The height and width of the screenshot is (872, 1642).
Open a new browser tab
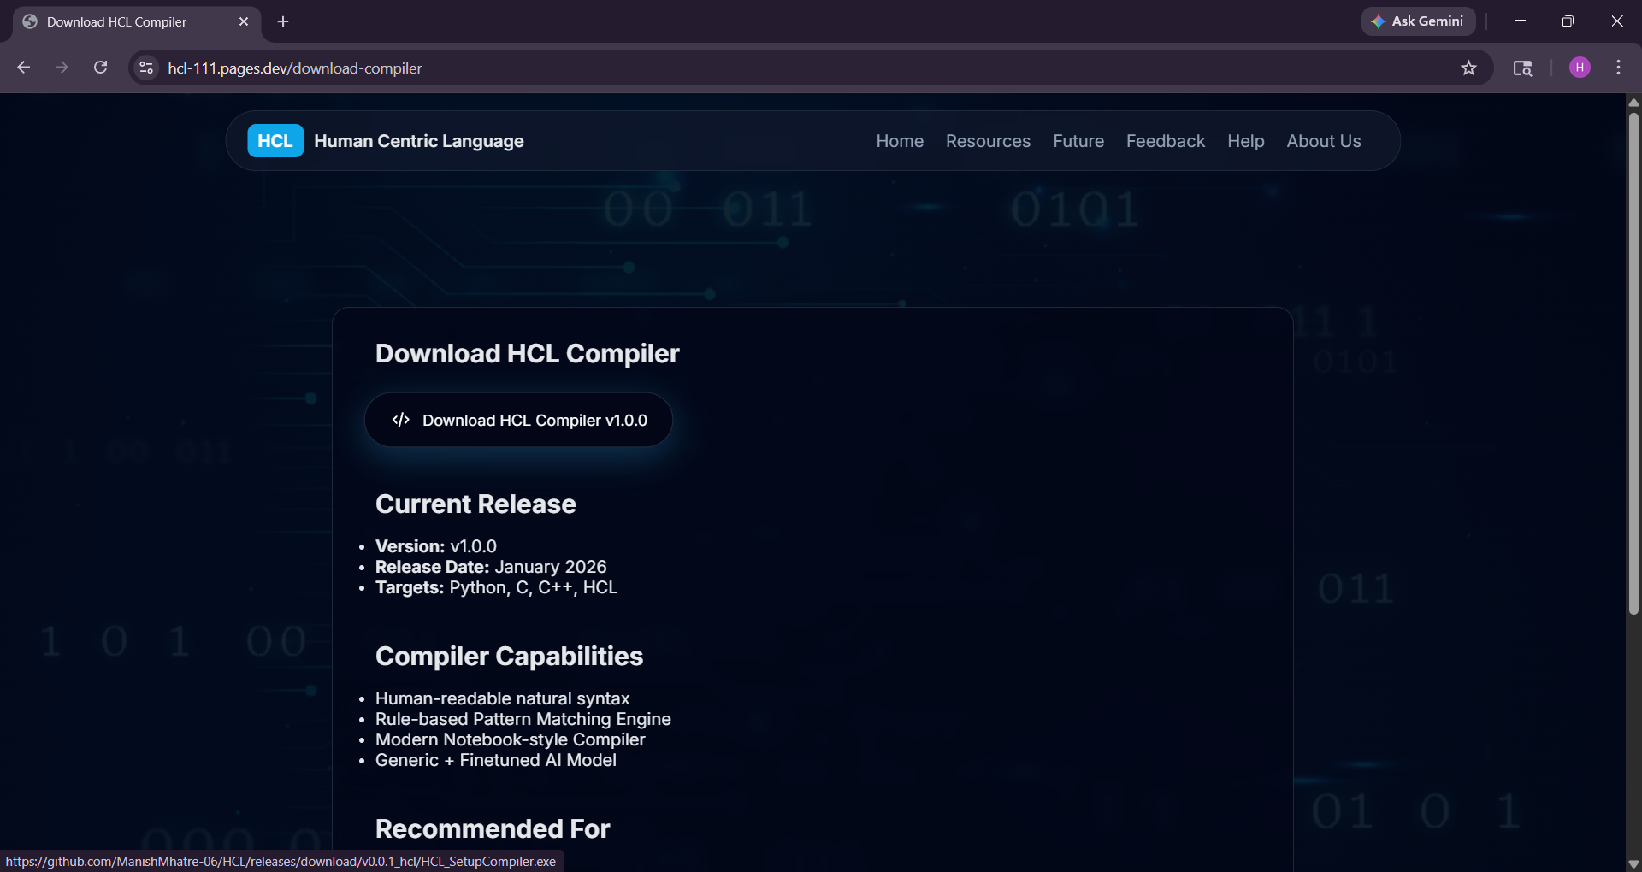tap(283, 21)
